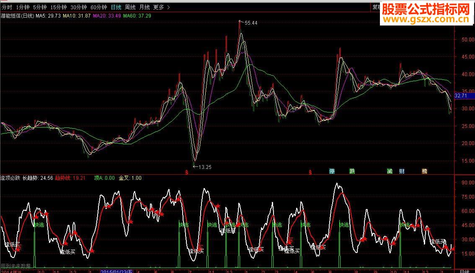475x273 pixels.
Task: Click the MA10: 31.87 label
Action: [x=77, y=16]
